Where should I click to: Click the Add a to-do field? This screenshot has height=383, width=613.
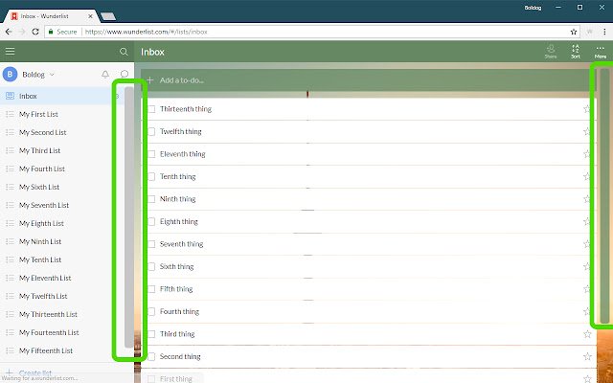pos(366,80)
